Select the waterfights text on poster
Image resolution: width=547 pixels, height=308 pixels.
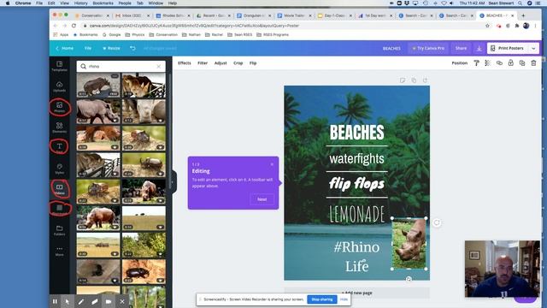coord(356,158)
